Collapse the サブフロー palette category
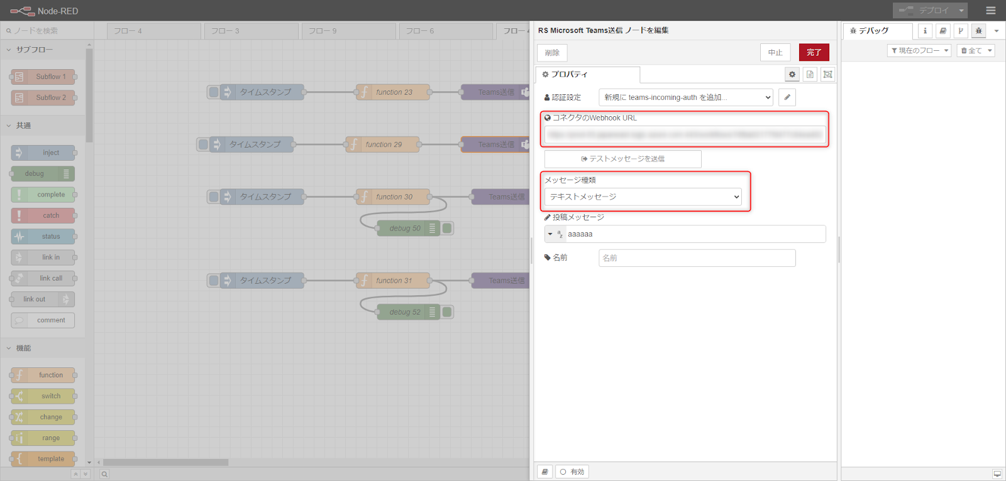This screenshot has height=481, width=1006. 43,50
